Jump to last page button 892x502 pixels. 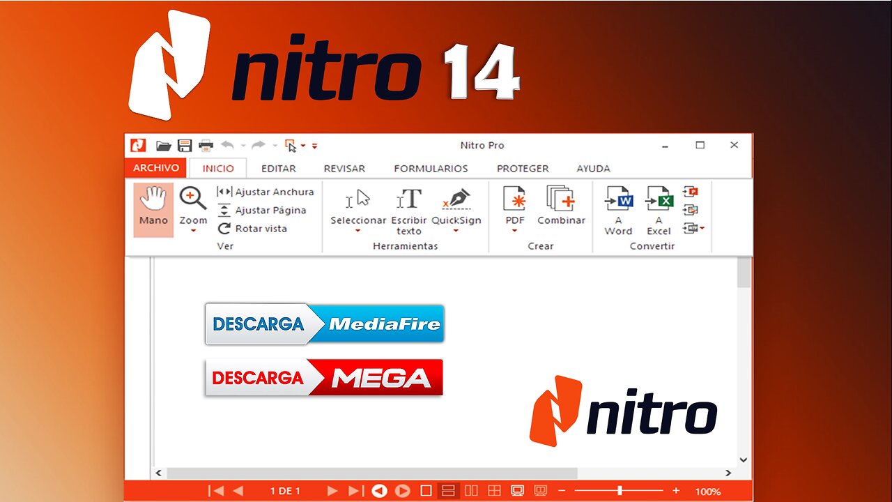[x=355, y=491]
